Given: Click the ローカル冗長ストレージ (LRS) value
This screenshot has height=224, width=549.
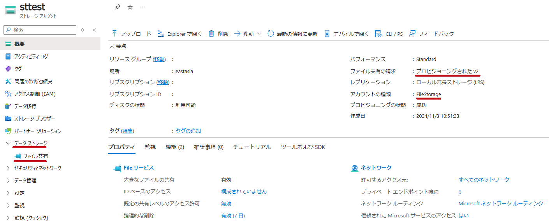Looking at the screenshot, I should 450,82.
